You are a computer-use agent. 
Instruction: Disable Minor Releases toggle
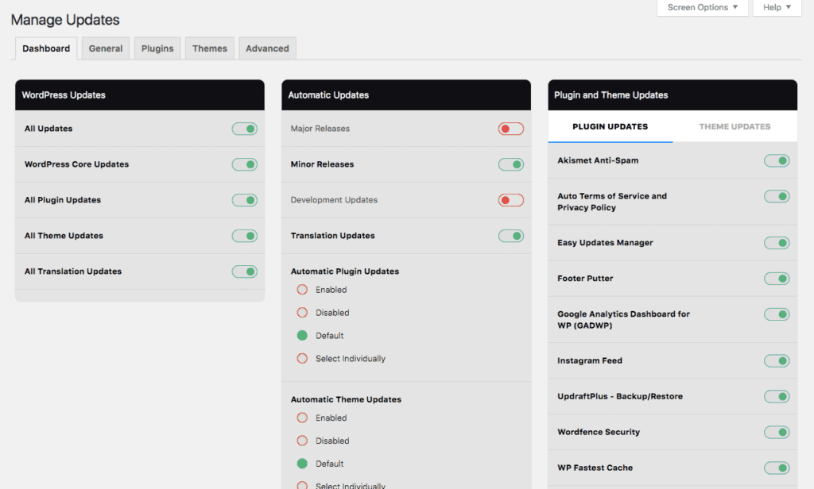pyautogui.click(x=511, y=164)
